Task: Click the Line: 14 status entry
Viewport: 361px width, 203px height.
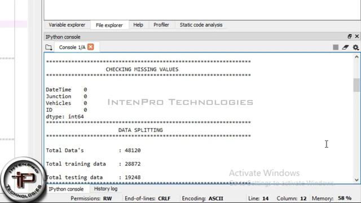Action: click(258, 198)
